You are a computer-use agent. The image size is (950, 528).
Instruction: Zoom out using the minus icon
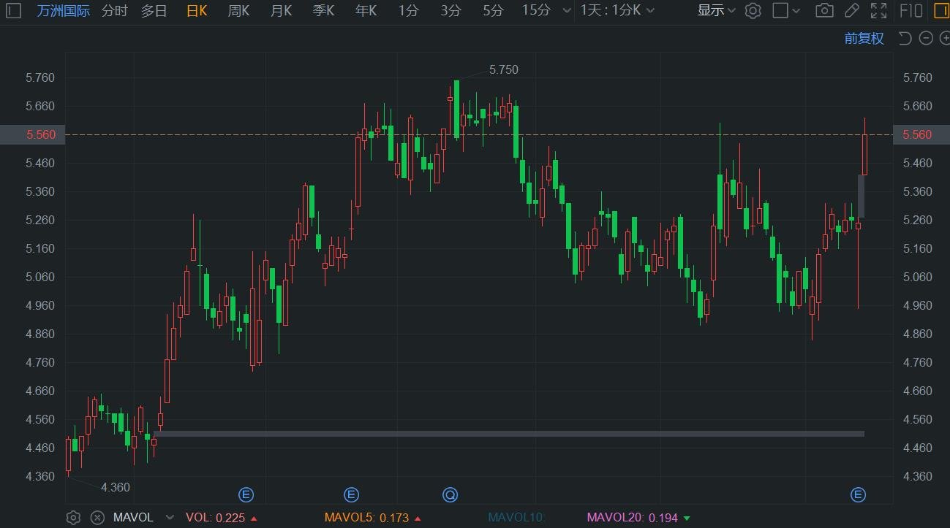point(925,37)
